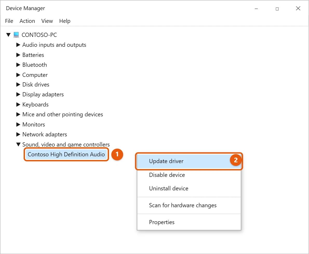Select Scan for hardware changes
The height and width of the screenshot is (254, 309).
point(189,205)
